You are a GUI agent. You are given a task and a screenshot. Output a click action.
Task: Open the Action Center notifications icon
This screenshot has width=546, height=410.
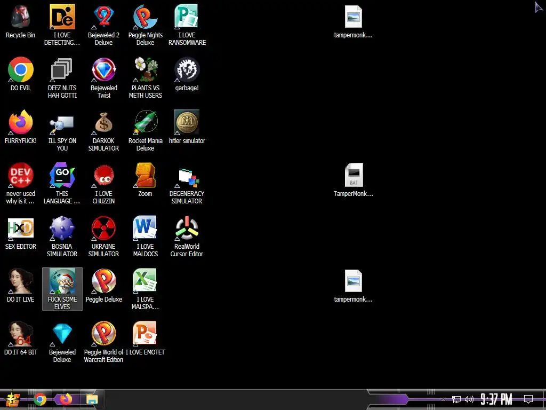[x=528, y=399]
